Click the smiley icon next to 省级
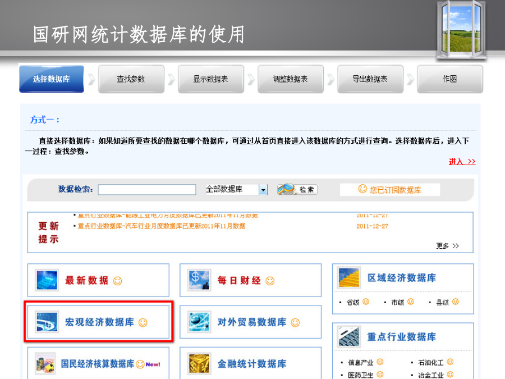This screenshot has height=379, width=505. click(366, 302)
